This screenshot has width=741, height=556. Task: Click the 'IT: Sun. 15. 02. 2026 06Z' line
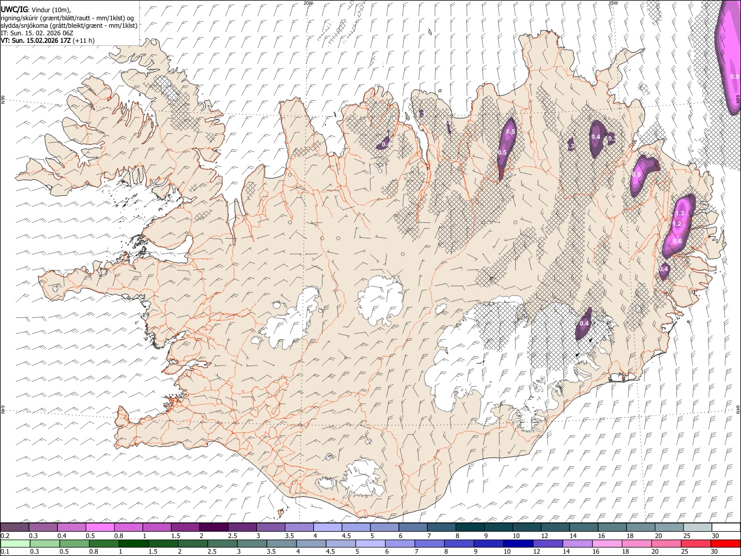[36, 33]
